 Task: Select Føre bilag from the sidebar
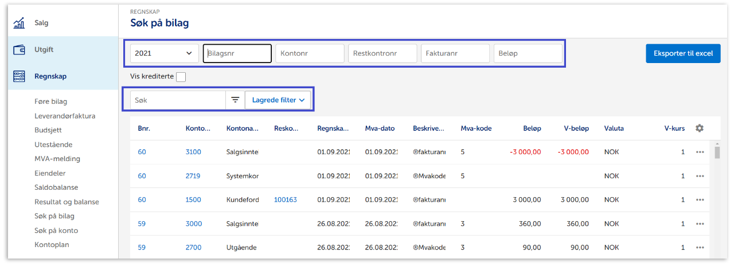[x=50, y=101]
